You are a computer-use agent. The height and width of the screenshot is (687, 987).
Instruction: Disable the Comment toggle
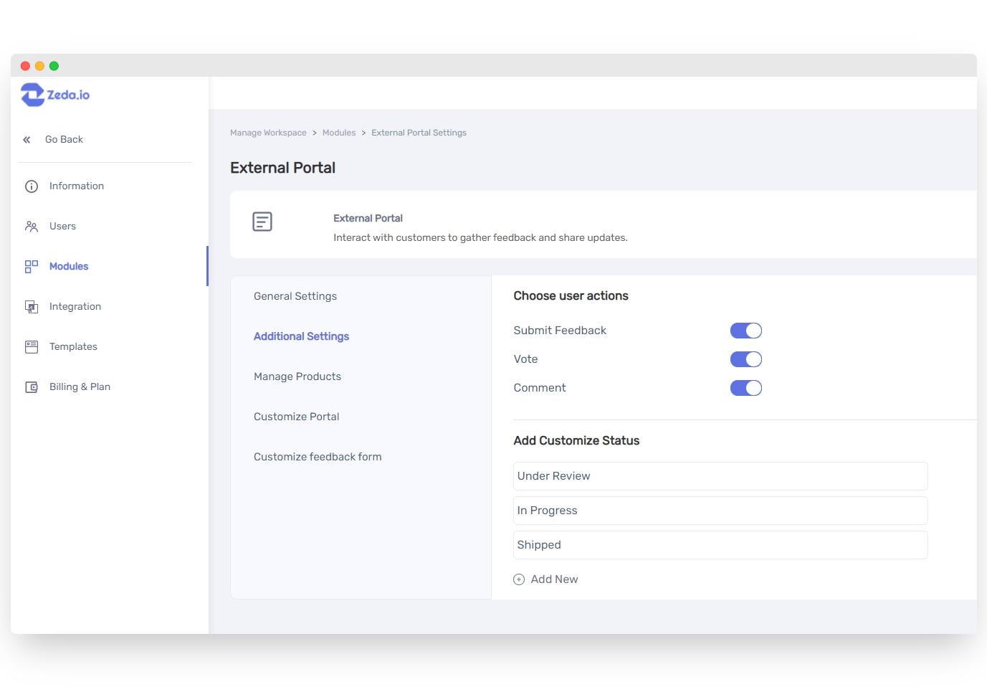coord(745,387)
